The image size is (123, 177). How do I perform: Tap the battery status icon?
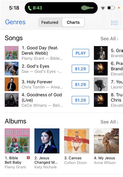[x=111, y=8]
